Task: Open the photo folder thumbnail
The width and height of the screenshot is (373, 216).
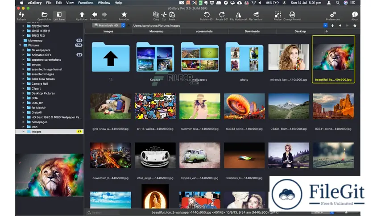Action: [x=245, y=57]
